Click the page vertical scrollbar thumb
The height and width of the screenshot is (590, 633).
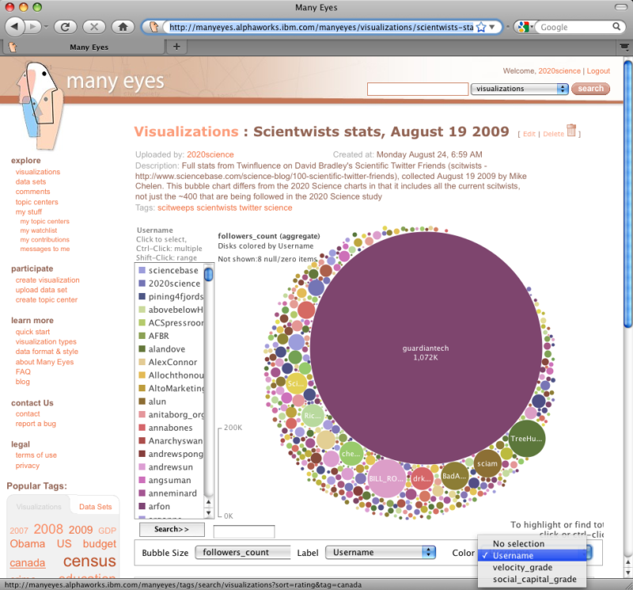point(628,194)
